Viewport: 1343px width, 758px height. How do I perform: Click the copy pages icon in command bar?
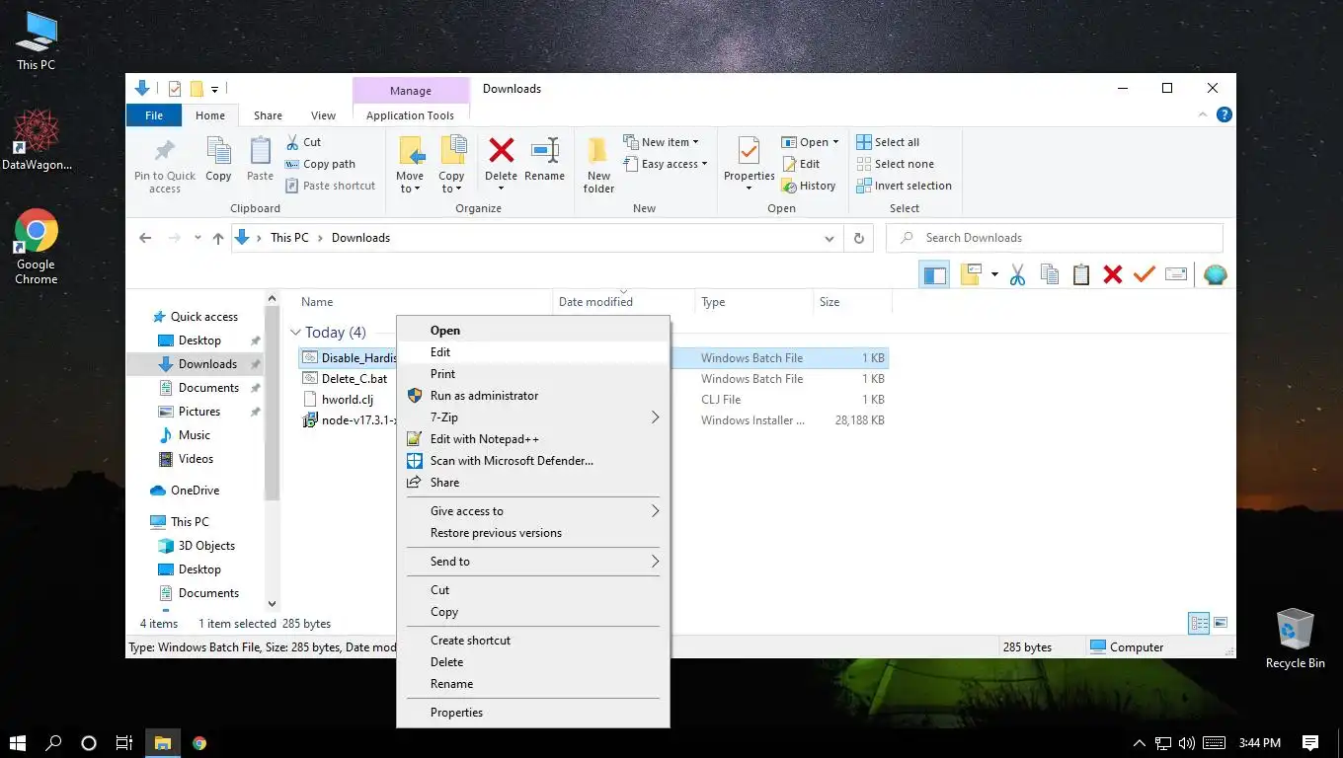pos(1050,275)
